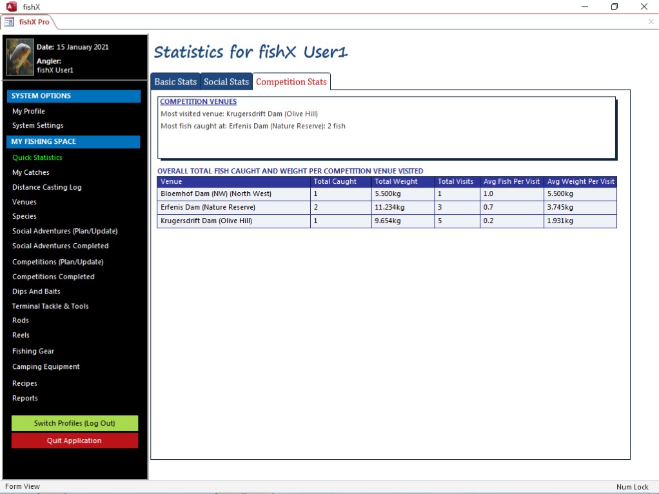Go to My Catches
Image resolution: width=659 pixels, height=494 pixels.
[30, 173]
